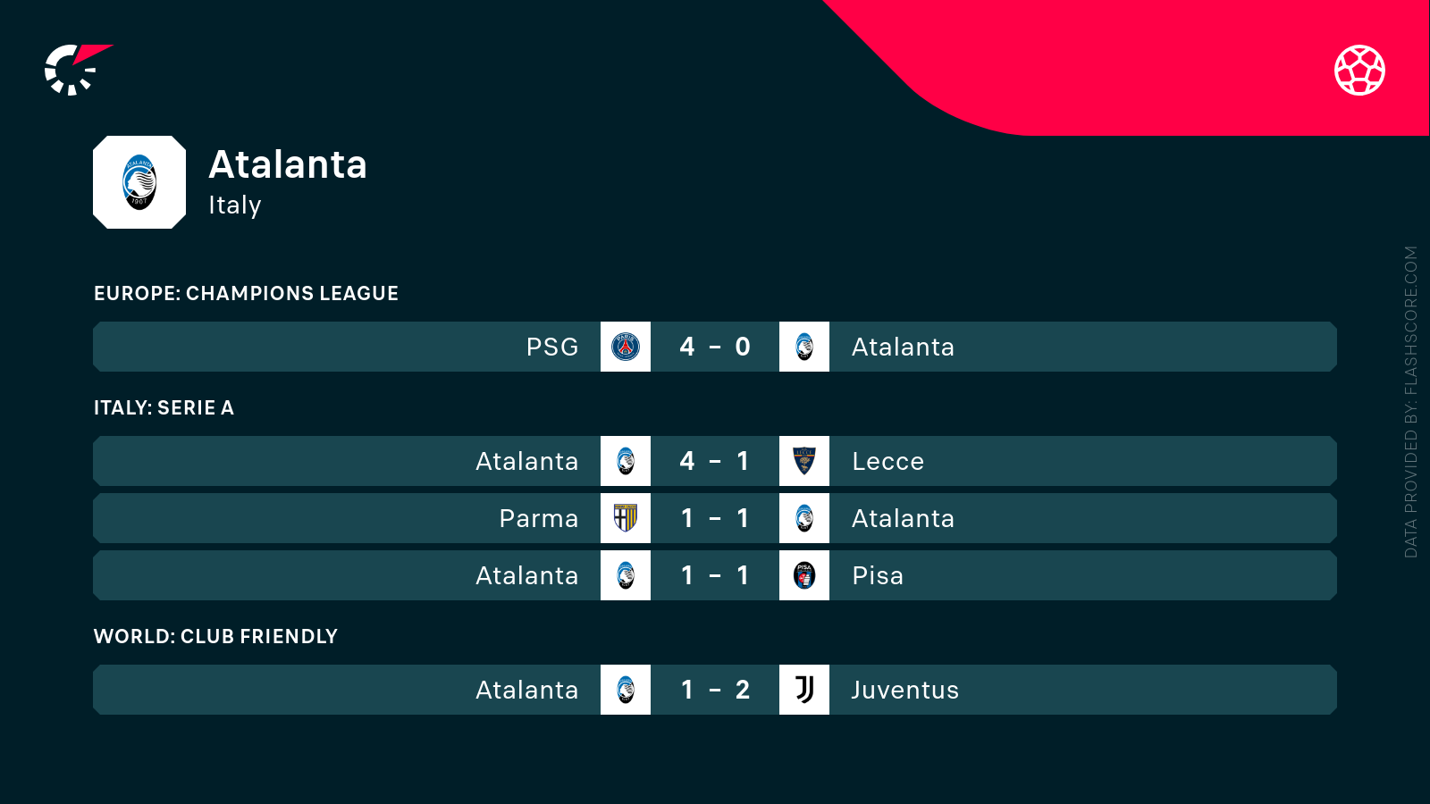Open the Italy: Serie A section heading
The height and width of the screenshot is (804, 1430).
164,407
